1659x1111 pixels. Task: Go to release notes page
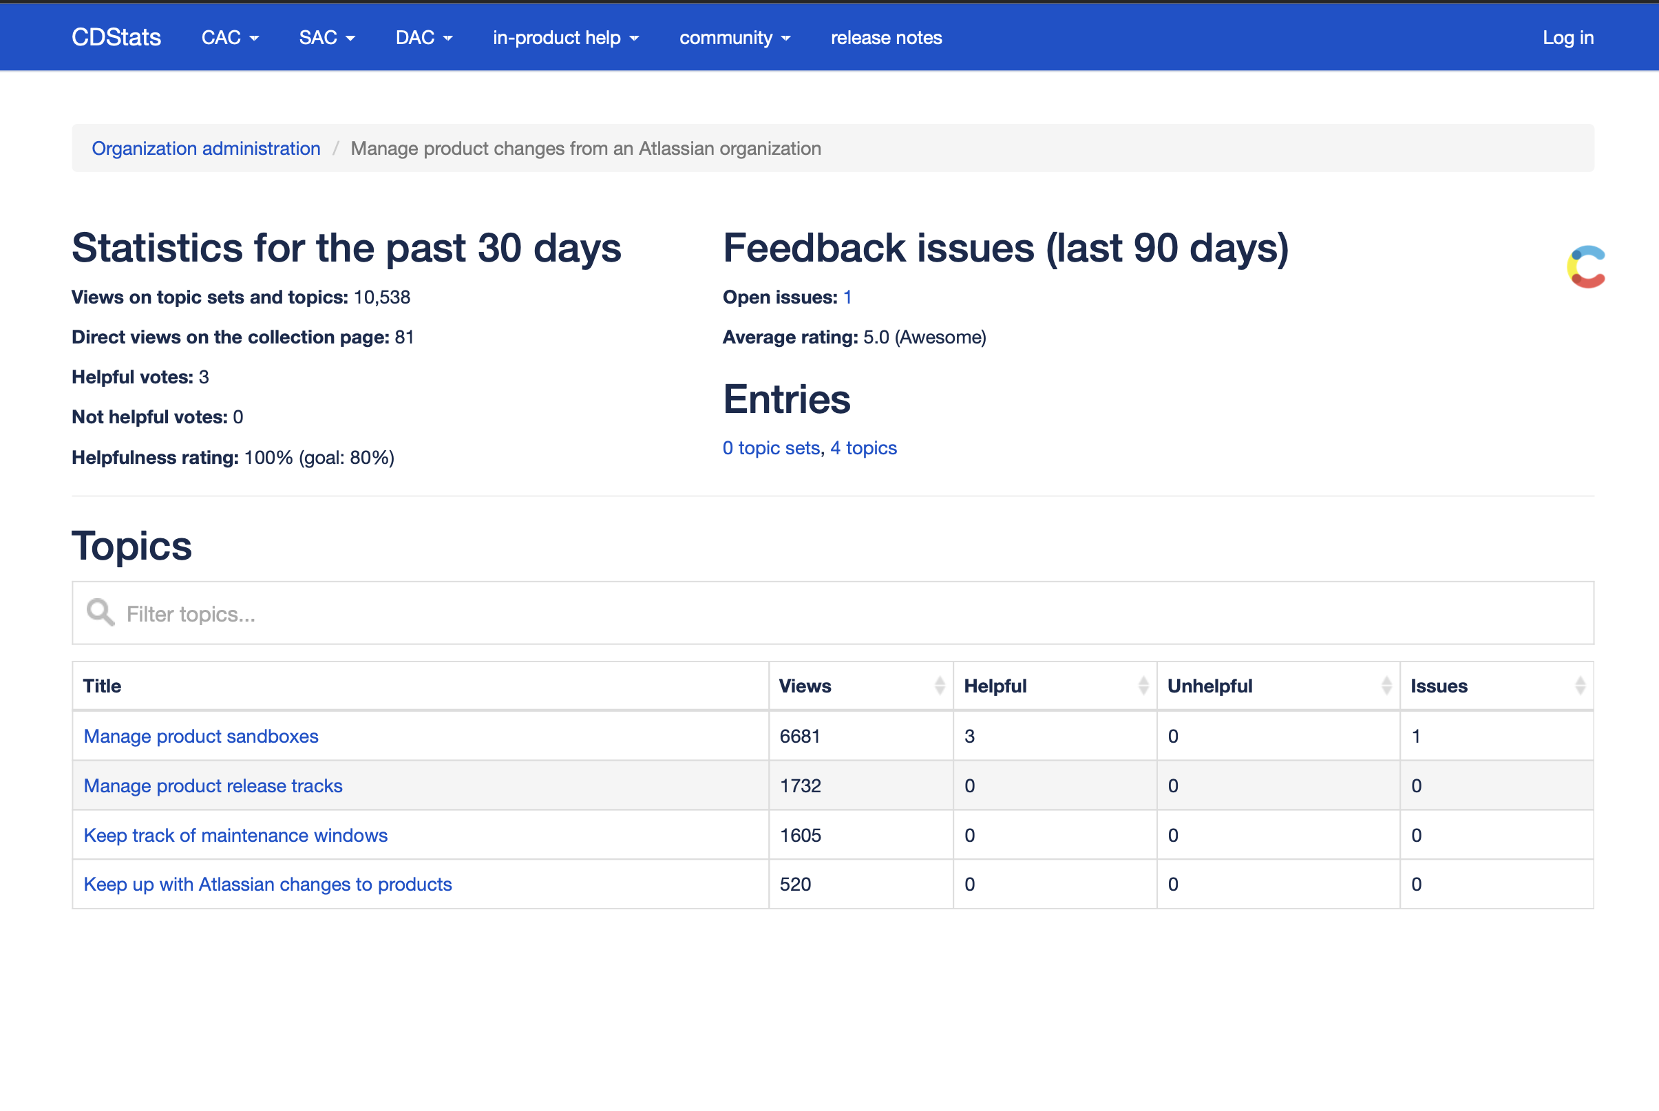(885, 38)
